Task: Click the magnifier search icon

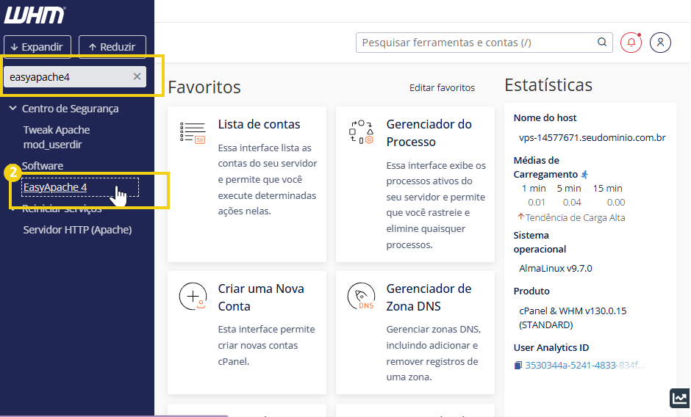Action: tap(602, 43)
